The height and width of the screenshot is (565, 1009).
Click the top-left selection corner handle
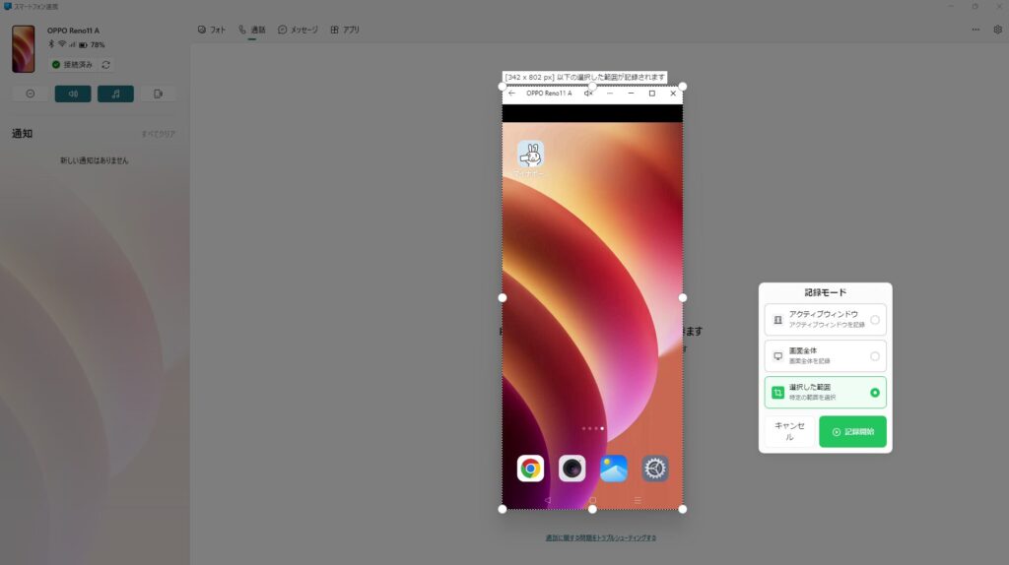(503, 87)
